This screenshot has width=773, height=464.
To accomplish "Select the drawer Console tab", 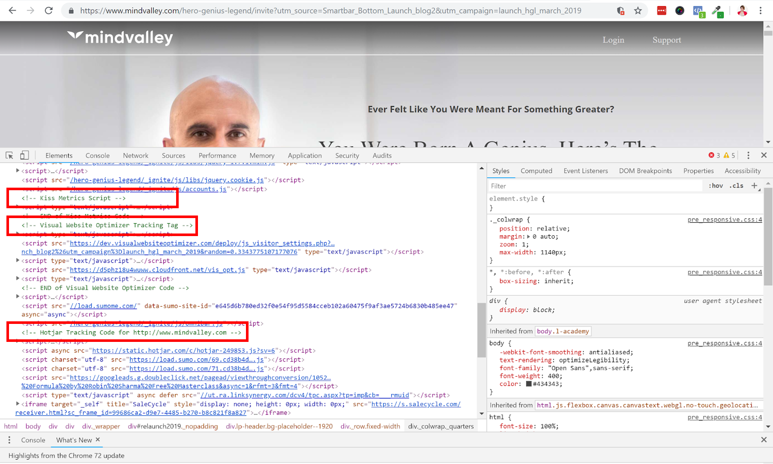I will pos(33,440).
